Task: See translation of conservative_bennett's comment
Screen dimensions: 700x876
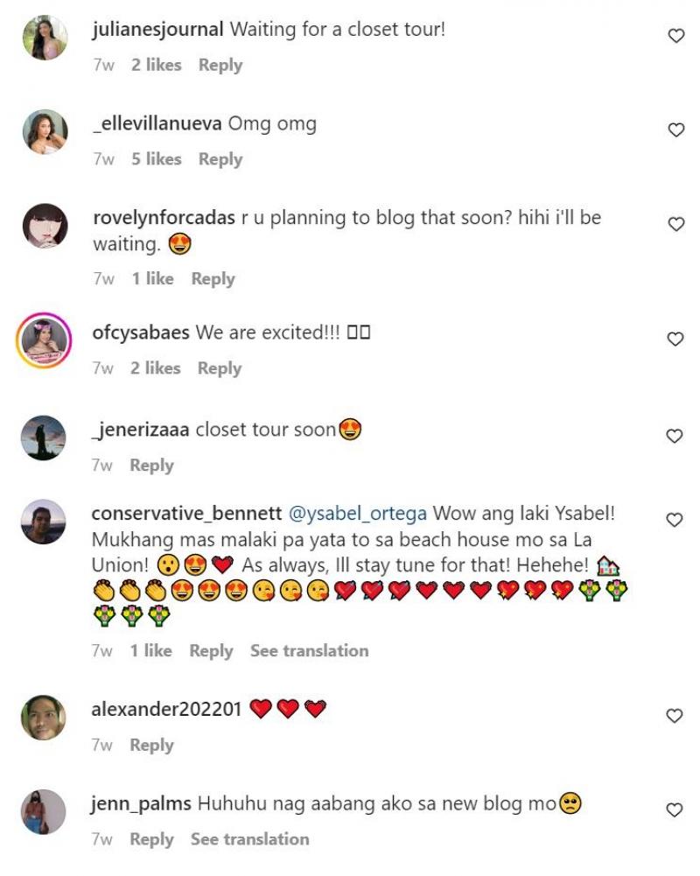Action: 309,651
